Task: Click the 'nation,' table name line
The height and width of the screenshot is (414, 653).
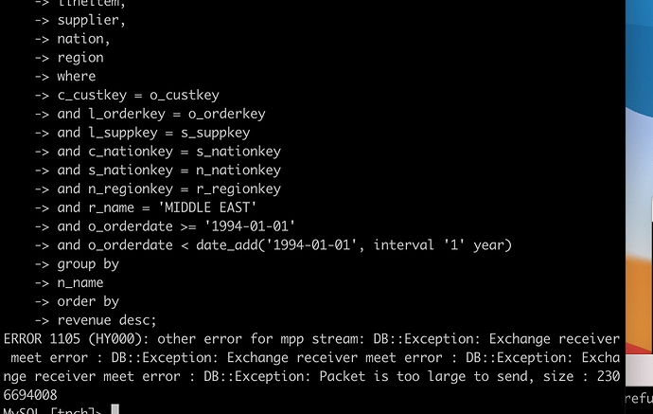Action: click(x=83, y=39)
